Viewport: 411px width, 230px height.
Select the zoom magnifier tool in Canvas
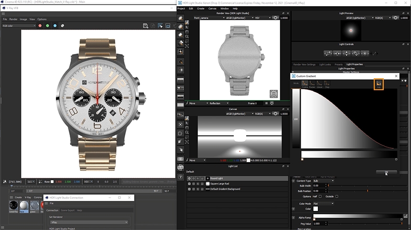187,132
